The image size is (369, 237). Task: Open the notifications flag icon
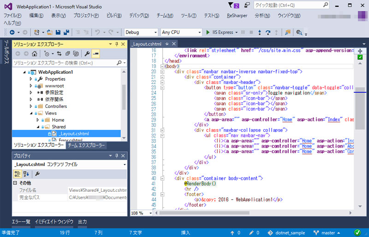pyautogui.click(x=233, y=5)
